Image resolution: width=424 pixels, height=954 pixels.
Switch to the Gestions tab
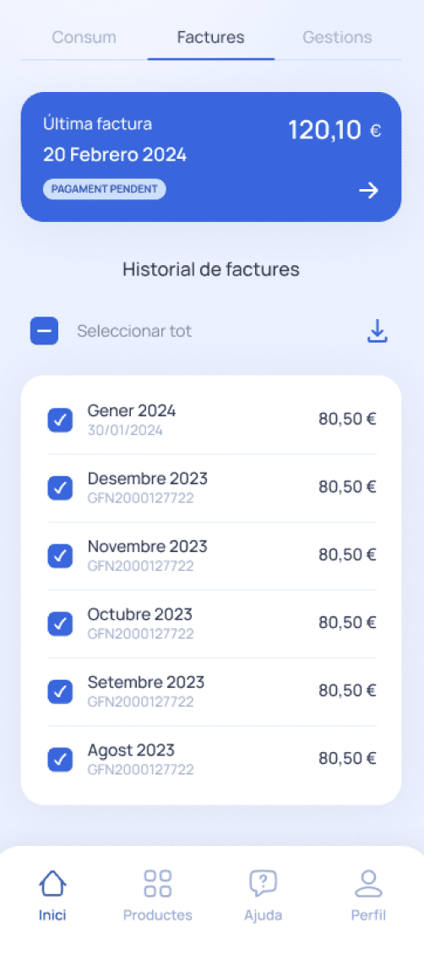(x=338, y=37)
